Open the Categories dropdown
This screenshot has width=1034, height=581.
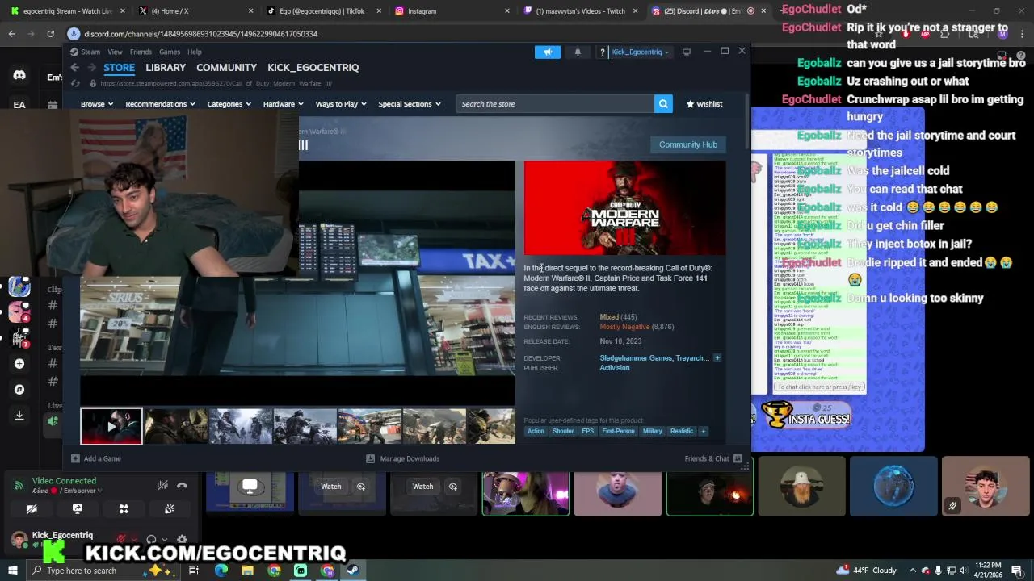(x=229, y=104)
